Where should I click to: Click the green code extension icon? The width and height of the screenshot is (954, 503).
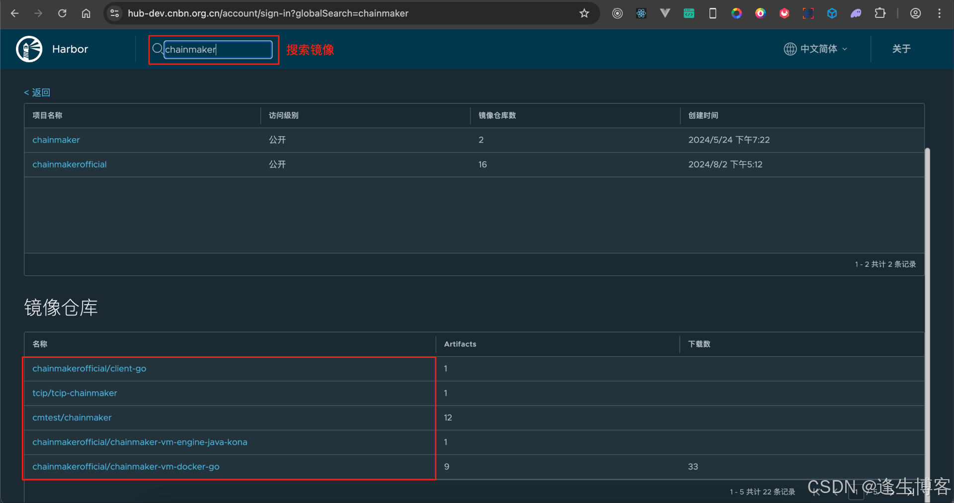click(689, 13)
